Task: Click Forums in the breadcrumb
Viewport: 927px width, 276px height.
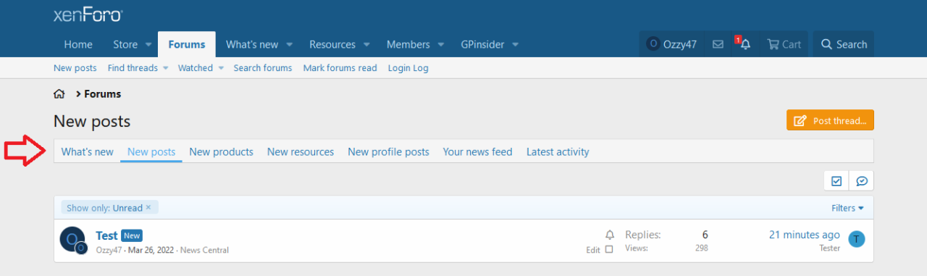Action: (103, 94)
